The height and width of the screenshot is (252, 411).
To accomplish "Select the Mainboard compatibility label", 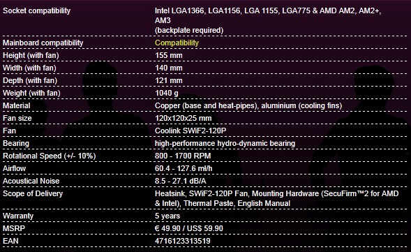I will click(x=43, y=43).
